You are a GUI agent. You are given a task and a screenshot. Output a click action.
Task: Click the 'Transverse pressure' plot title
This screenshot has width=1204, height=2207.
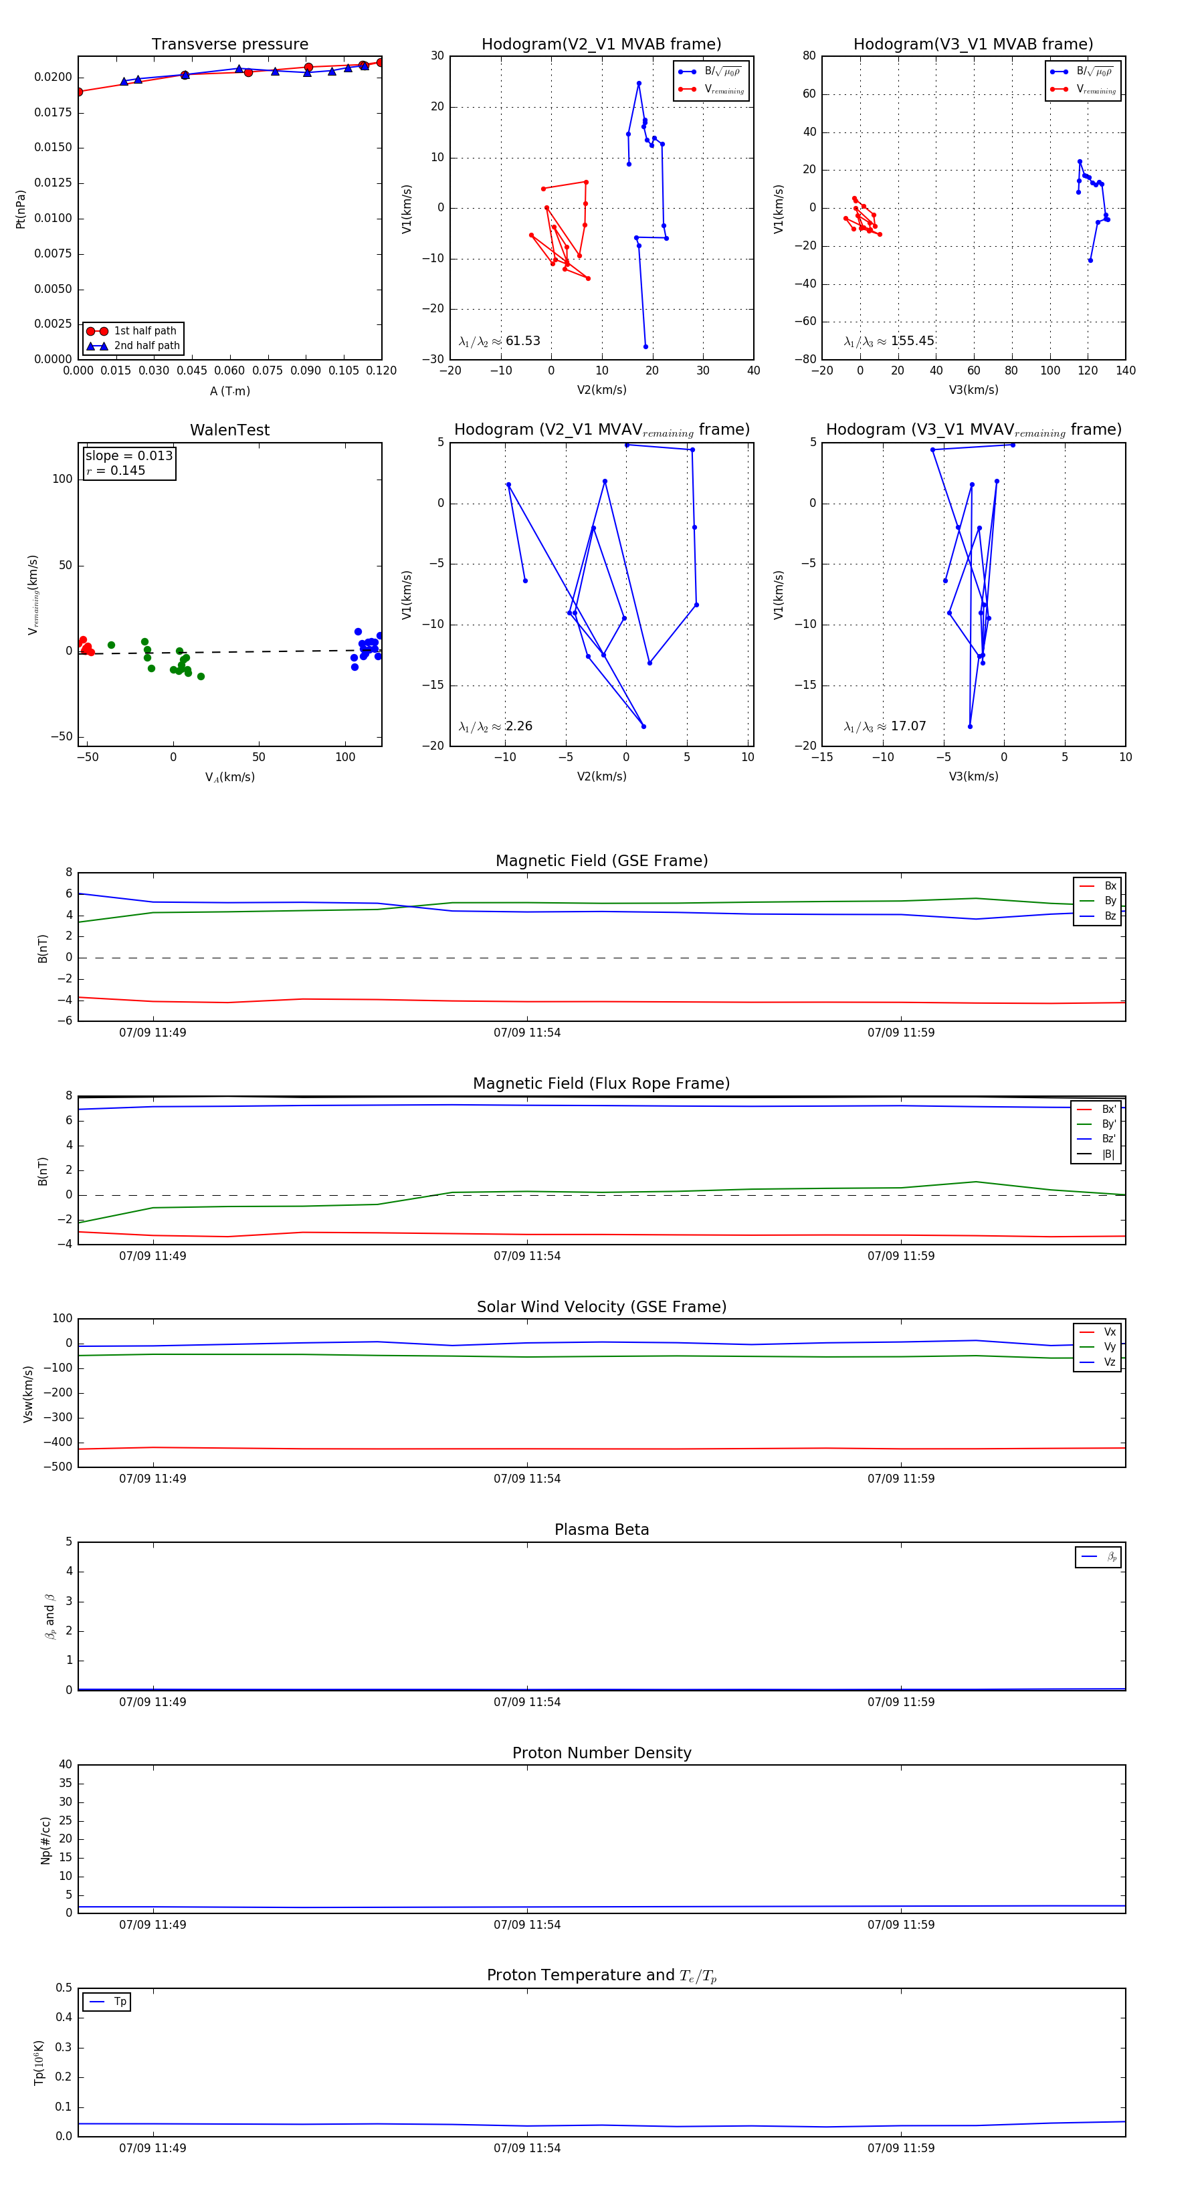229,45
